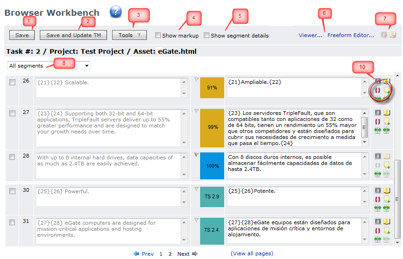Open the Freeform Editor link
Image resolution: width=403 pixels, height=259 pixels.
pos(350,35)
